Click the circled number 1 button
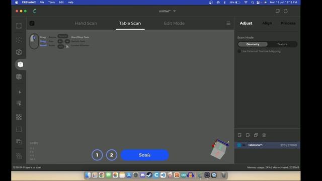Screen dimensions: 322x181 [97, 155]
